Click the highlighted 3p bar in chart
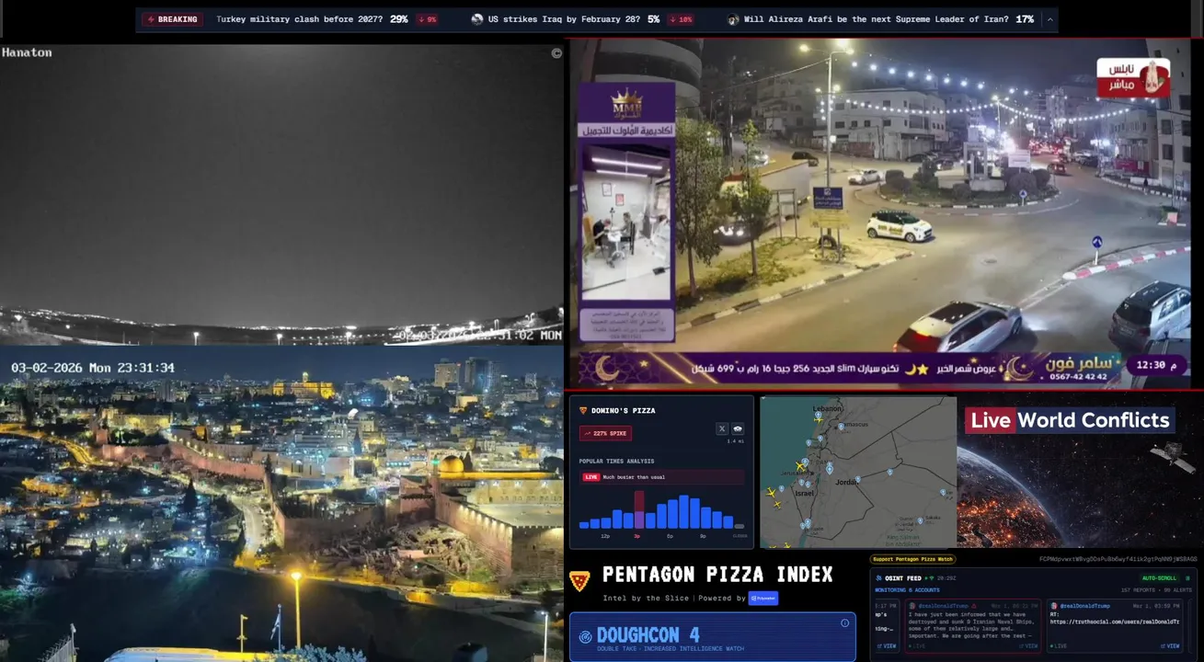Viewport: 1204px width, 662px height. click(639, 509)
